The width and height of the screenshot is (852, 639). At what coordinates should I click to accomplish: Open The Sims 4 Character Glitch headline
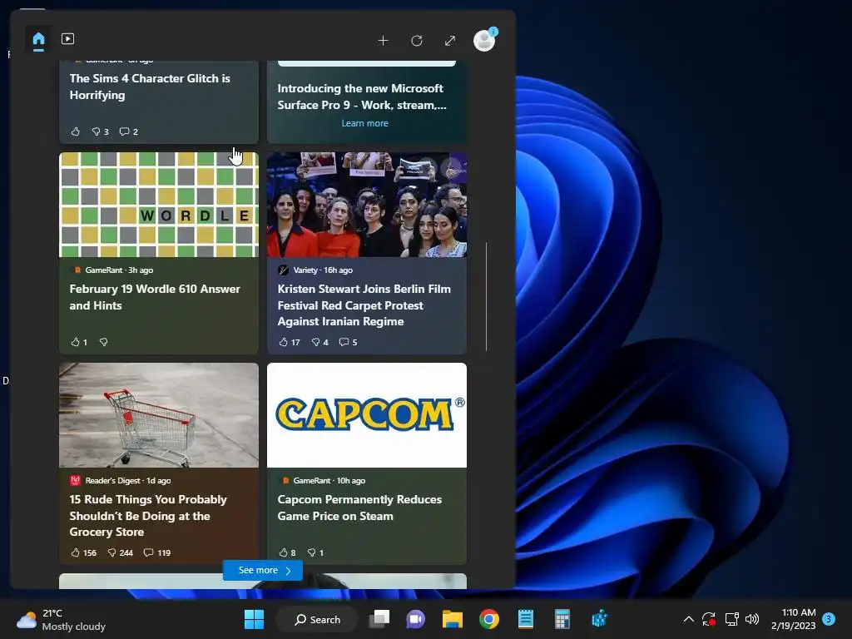[x=150, y=87]
